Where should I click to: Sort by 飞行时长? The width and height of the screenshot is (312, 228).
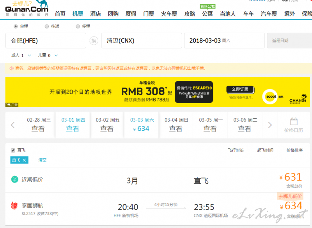coord(236,151)
